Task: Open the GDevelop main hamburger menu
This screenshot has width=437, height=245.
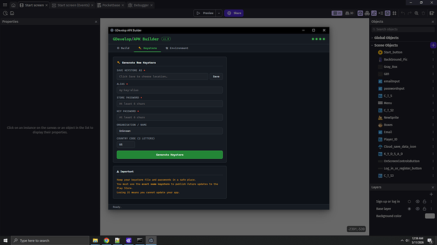Action: (x=4, y=5)
